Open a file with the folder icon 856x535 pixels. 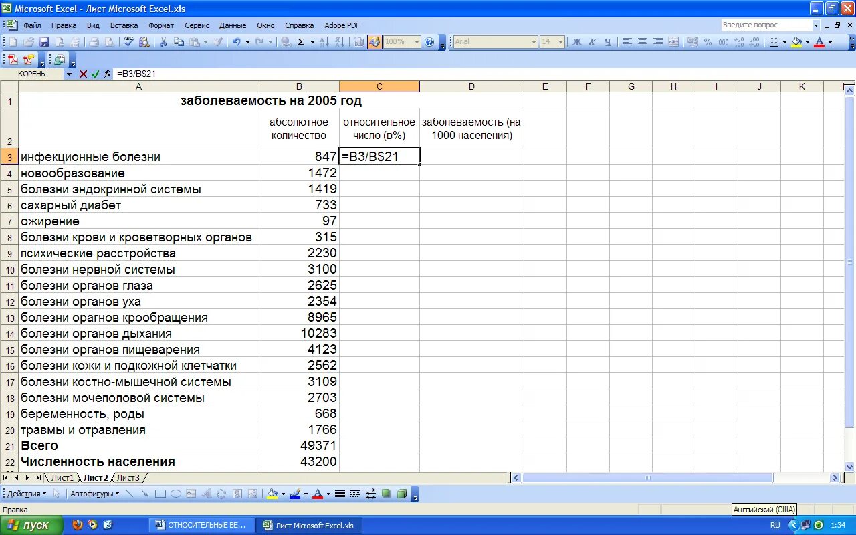(x=29, y=42)
